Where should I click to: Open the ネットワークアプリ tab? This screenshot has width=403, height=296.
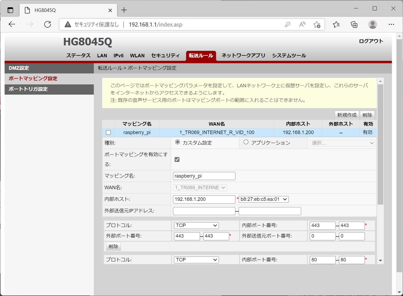244,55
